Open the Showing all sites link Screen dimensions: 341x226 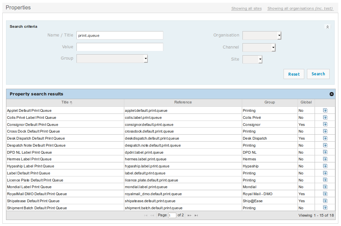coord(246,8)
